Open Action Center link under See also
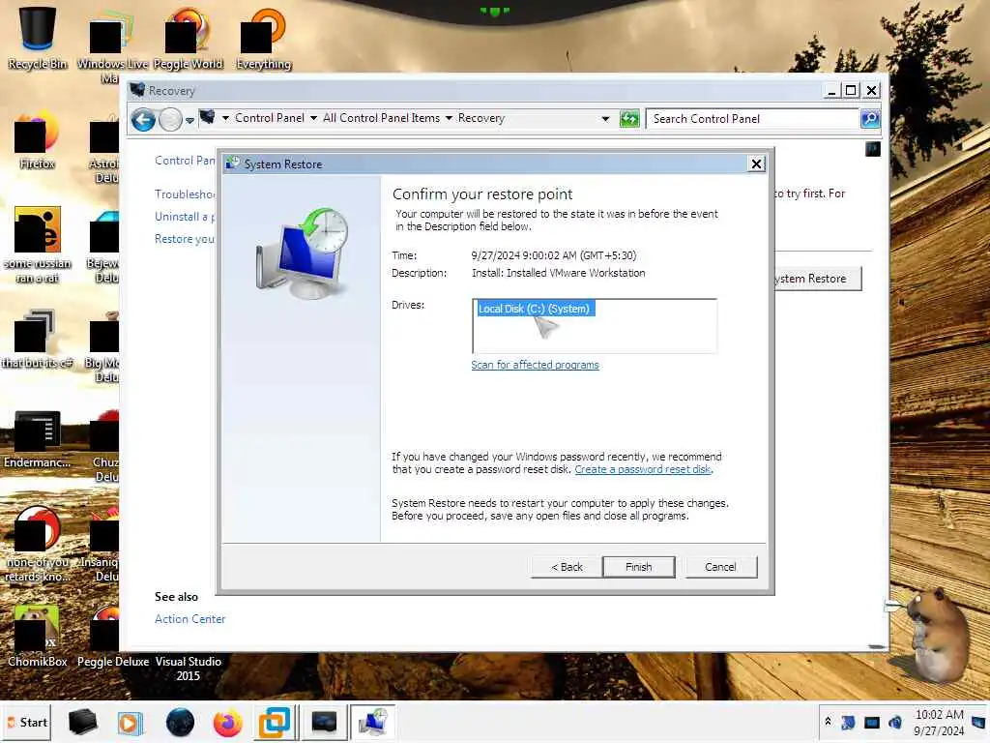Image resolution: width=990 pixels, height=743 pixels. [190, 619]
